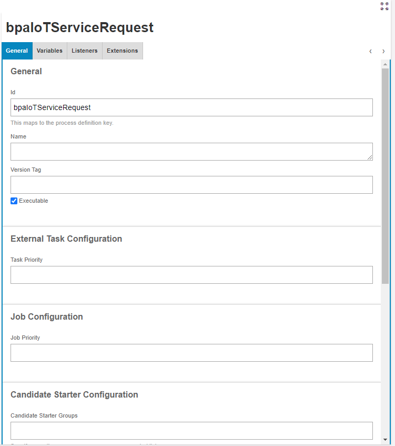This screenshot has height=446, width=395.
Task: Click the External Task Configuration heading
Action: [66, 239]
